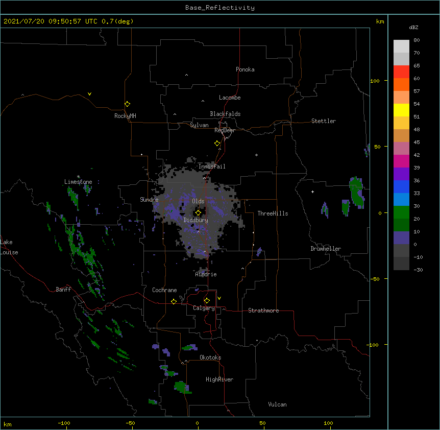Screen dimensions: 440x430
Task: Select the Okotoks label
Action: tap(210, 357)
